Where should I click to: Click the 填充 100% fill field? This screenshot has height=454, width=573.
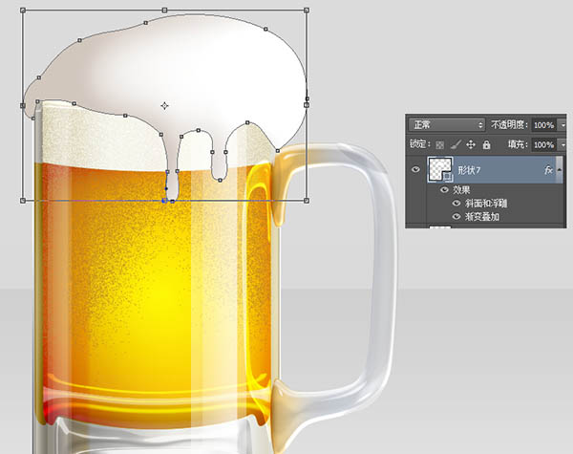[x=543, y=145]
